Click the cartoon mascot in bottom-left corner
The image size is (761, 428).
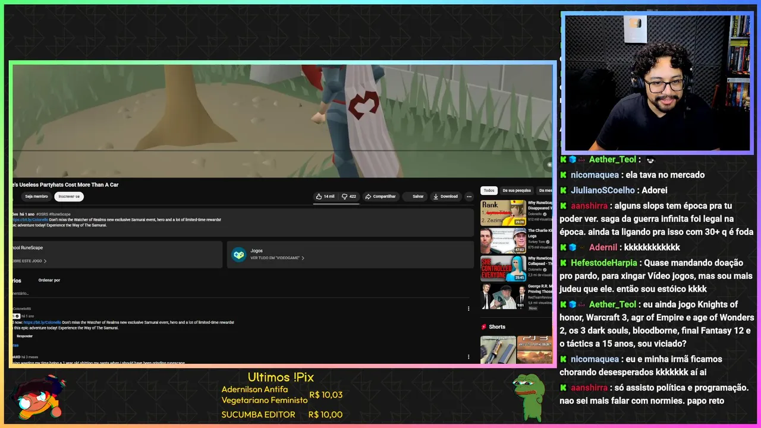pos(39,398)
